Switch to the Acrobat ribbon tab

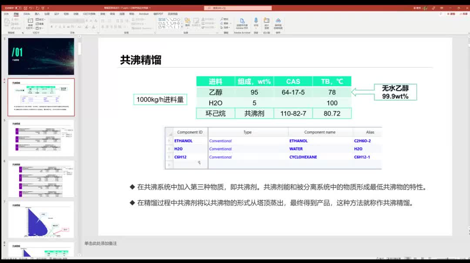tap(144, 14)
